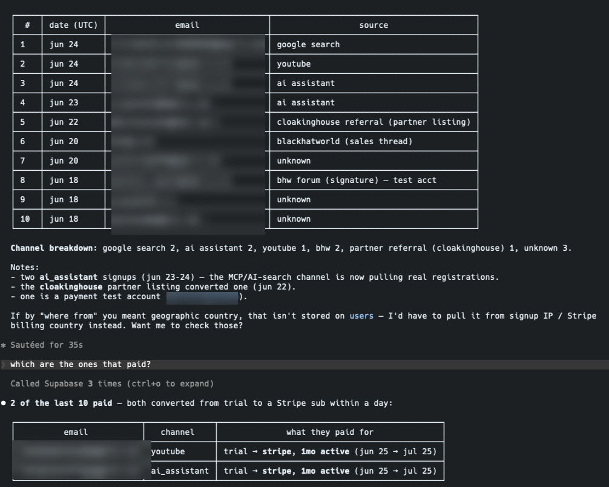This screenshot has width=609, height=487.
Task: Click the bullet before '2 of the last 10 paid'
Action: (4, 403)
